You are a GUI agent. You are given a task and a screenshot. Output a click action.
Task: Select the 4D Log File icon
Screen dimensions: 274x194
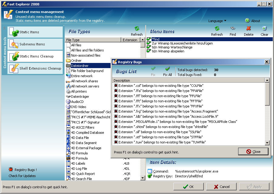[x=68, y=168]
